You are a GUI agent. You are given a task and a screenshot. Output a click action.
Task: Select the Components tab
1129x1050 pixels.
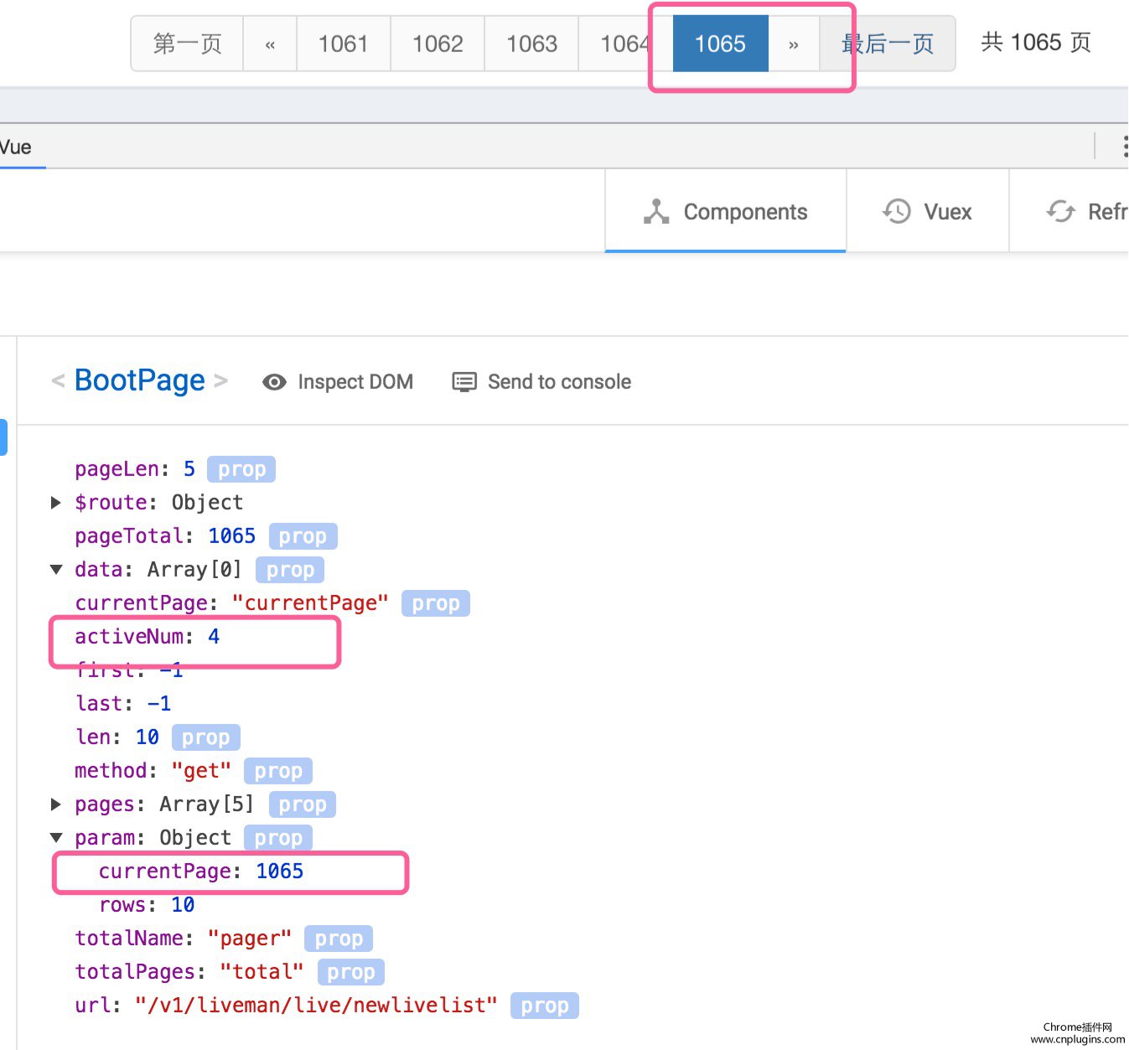click(726, 211)
